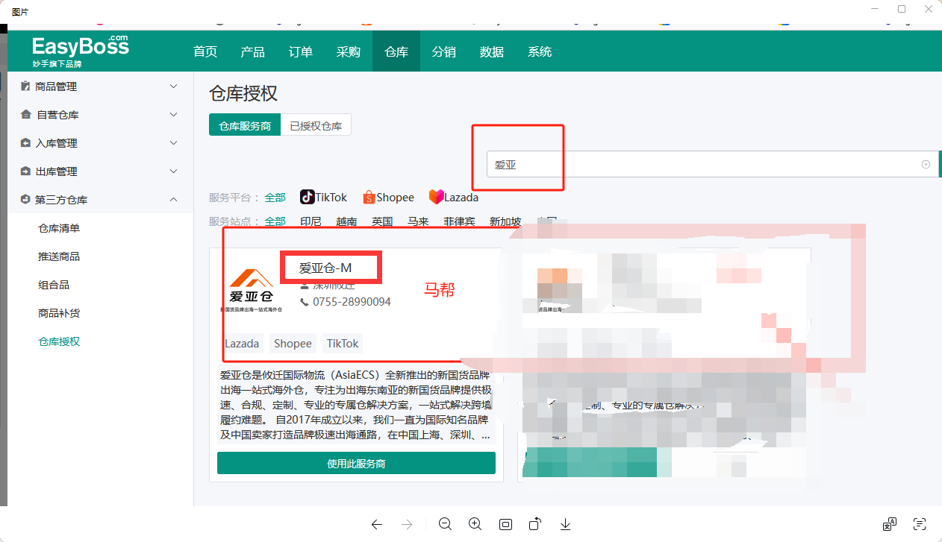Fit the image to the window
This screenshot has height=542, width=942.
point(505,524)
